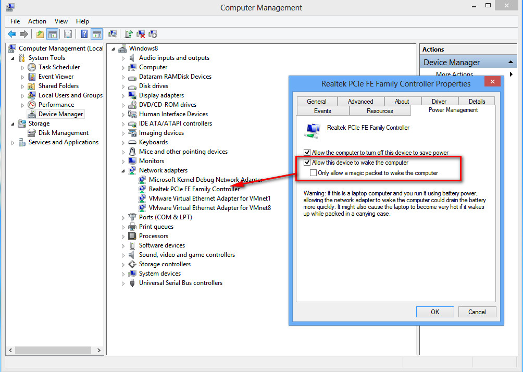Select Ports (COM & LPT) category

(166, 217)
